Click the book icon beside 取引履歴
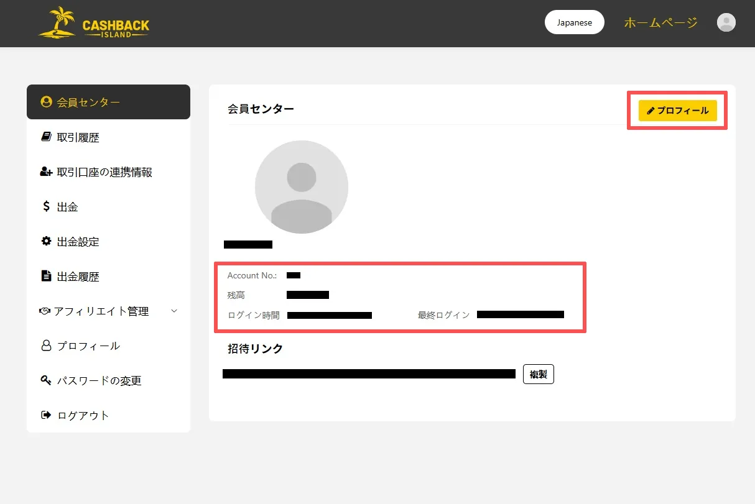 tap(46, 137)
